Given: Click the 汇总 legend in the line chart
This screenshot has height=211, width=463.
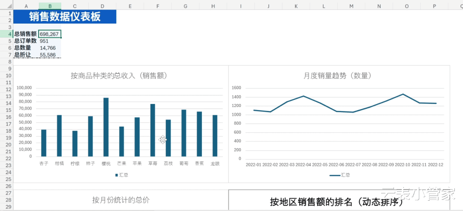Looking at the screenshot, I should pos(340,175).
